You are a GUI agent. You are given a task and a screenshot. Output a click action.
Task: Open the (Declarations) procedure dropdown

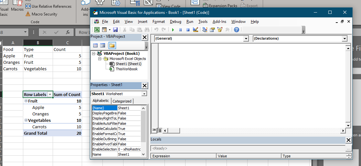pyautogui.click(x=345, y=39)
